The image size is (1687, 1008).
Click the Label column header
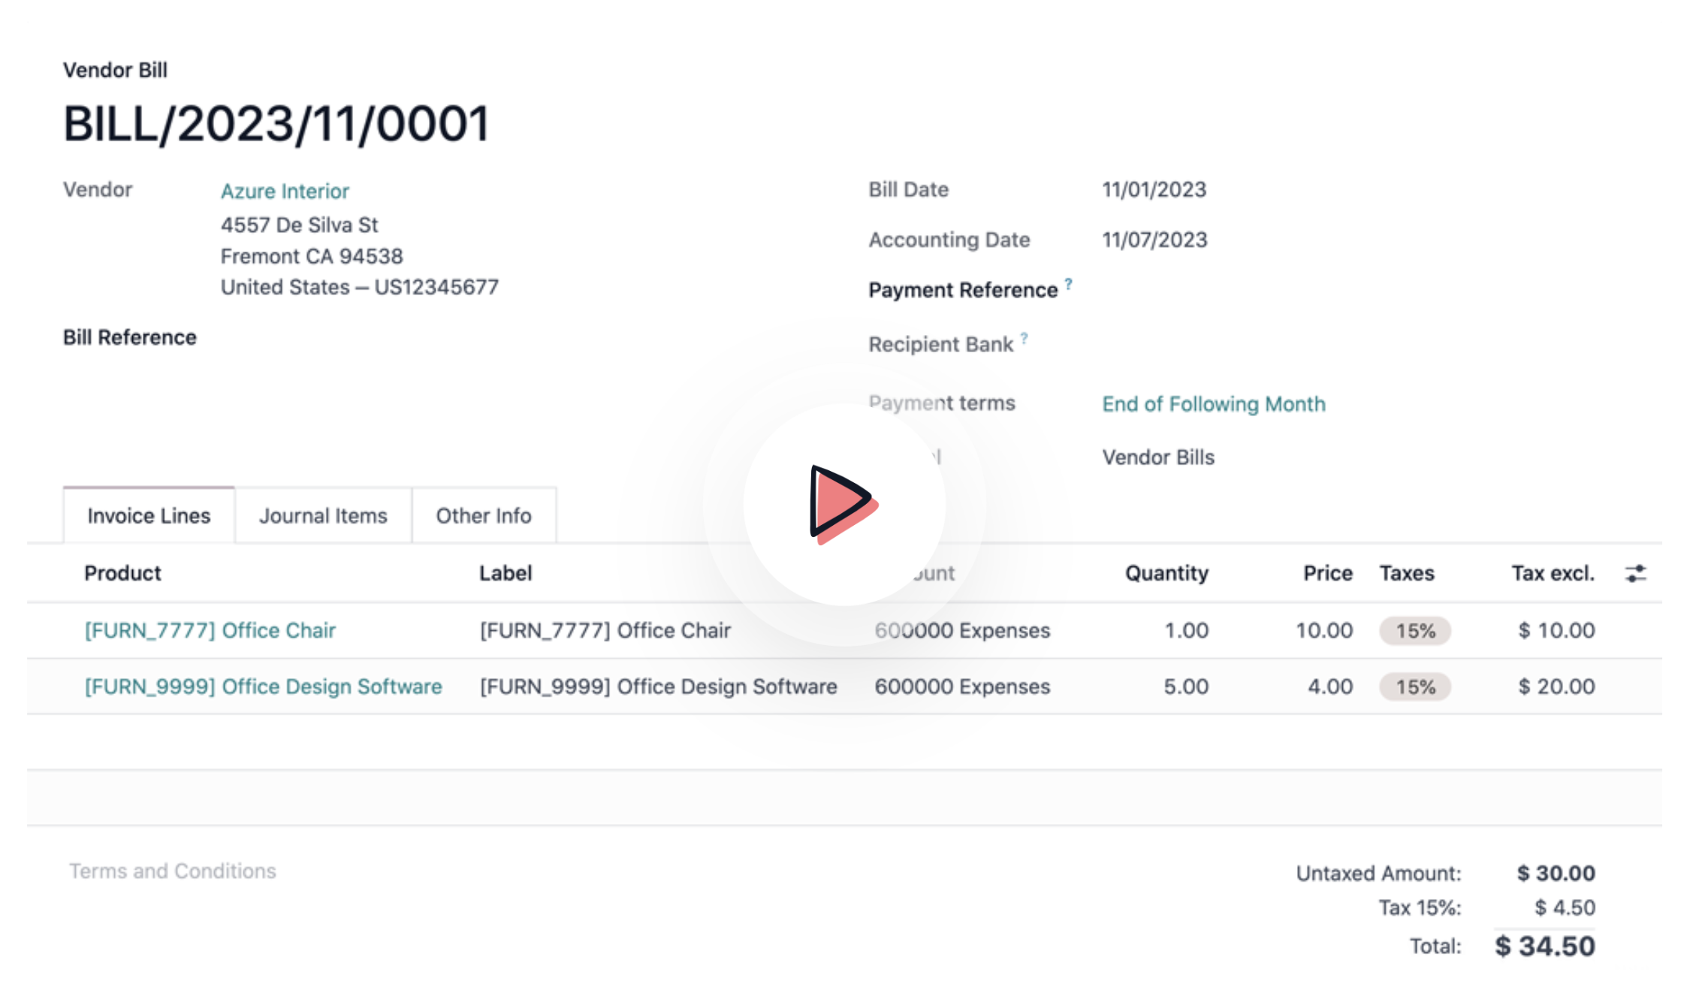[x=505, y=573]
